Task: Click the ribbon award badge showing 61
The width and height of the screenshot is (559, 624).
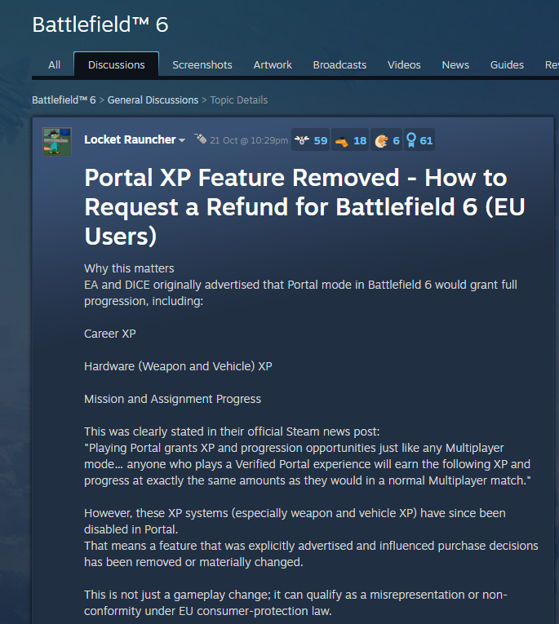Action: coord(419,140)
